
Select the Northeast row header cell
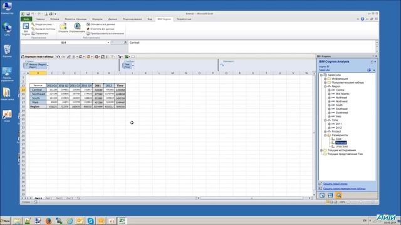pos(38,94)
